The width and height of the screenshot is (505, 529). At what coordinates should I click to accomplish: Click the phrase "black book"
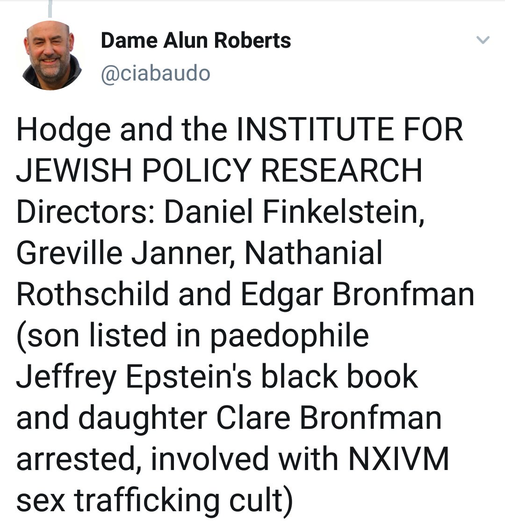[x=339, y=375]
